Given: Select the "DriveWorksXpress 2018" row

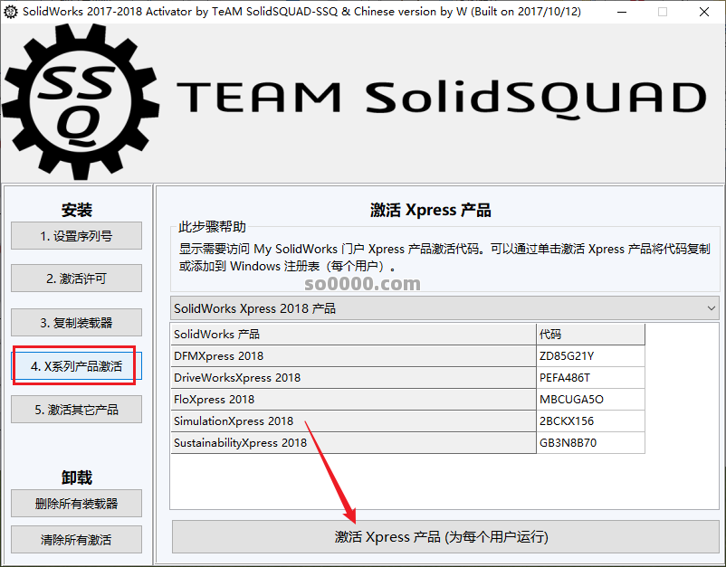Looking at the screenshot, I should (x=407, y=377).
